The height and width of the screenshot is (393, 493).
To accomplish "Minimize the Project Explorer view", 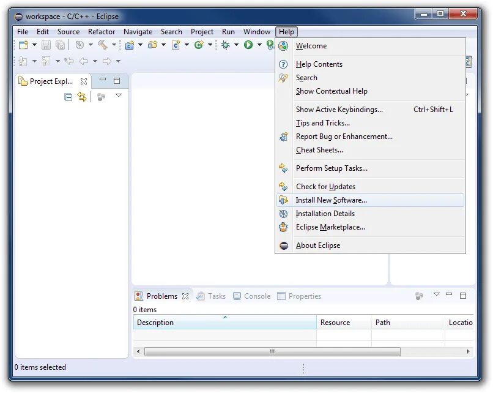I will pyautogui.click(x=103, y=80).
